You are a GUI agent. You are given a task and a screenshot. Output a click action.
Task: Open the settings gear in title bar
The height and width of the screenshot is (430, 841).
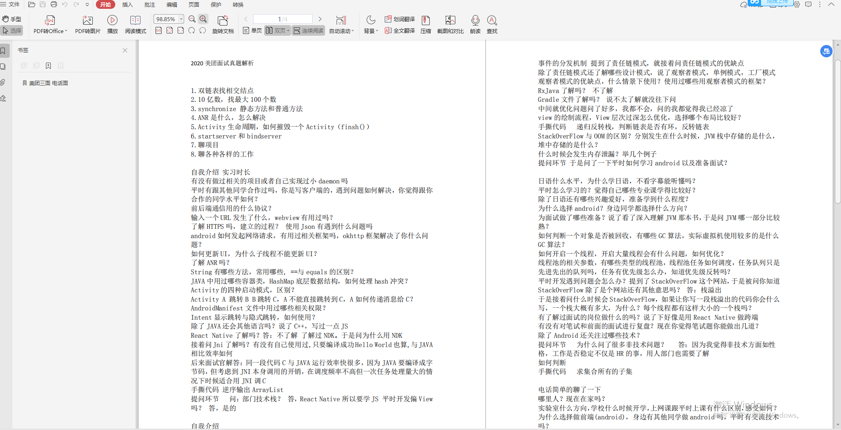coord(797,4)
